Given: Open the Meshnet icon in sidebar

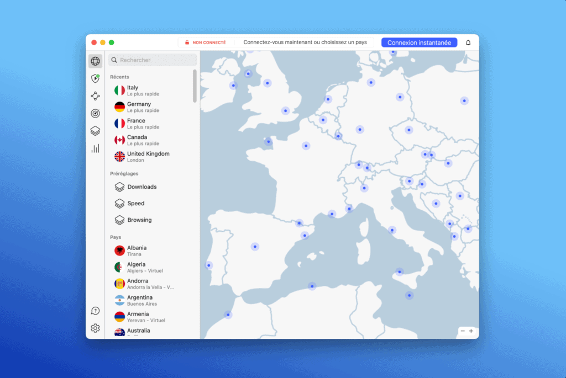Looking at the screenshot, I should pos(95,96).
